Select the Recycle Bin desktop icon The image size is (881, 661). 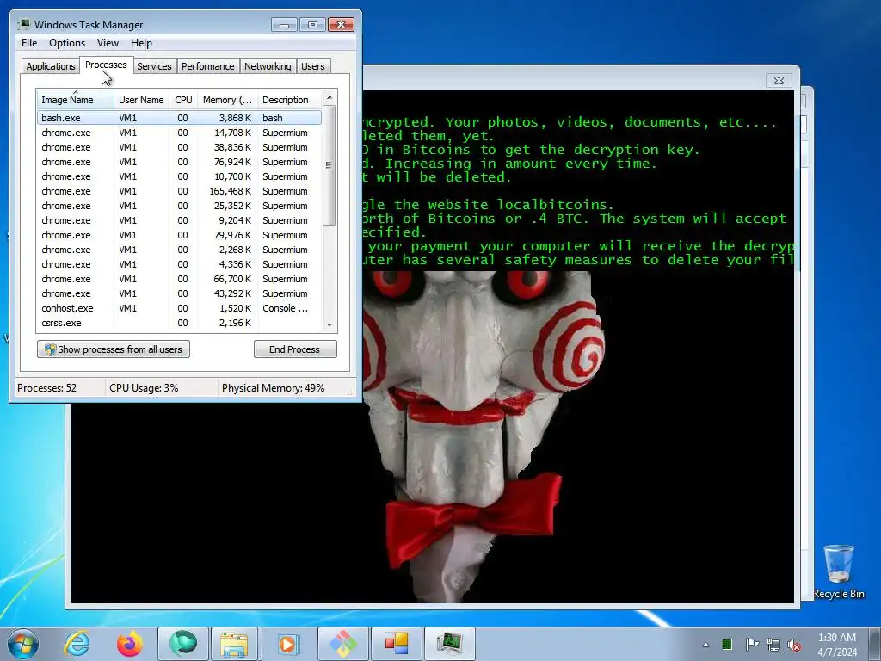pos(838,571)
